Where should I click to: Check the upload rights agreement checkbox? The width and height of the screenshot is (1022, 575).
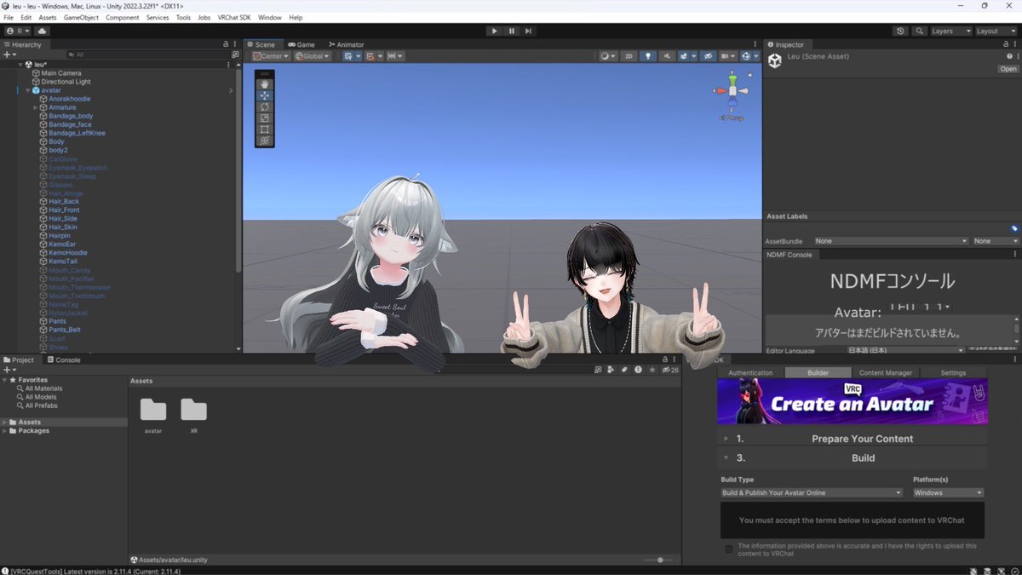pyautogui.click(x=728, y=549)
